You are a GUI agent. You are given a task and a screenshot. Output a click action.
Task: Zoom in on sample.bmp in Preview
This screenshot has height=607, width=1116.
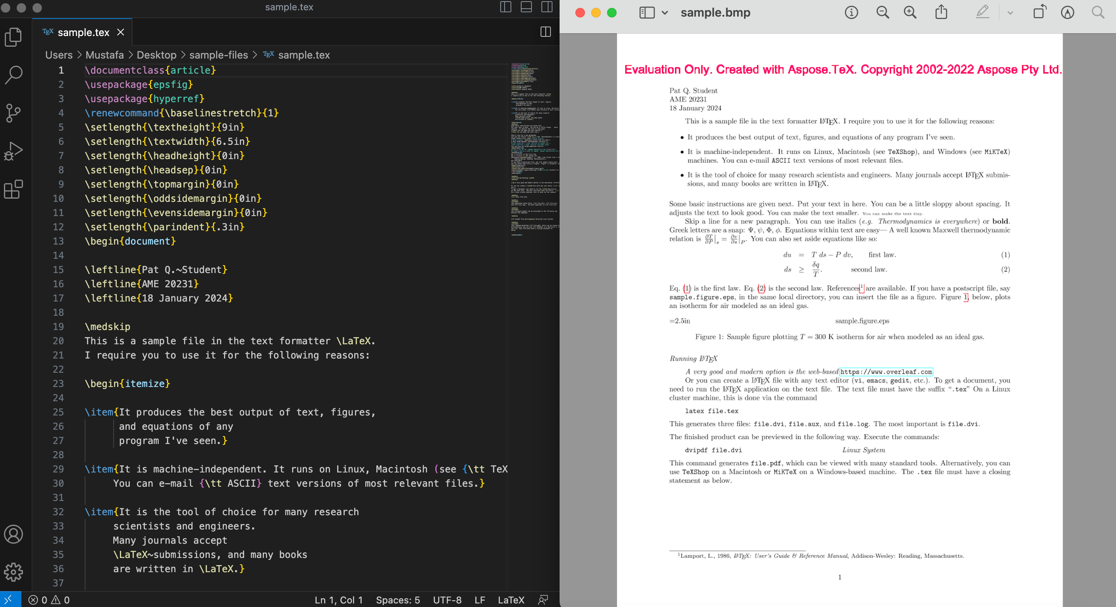click(x=909, y=13)
